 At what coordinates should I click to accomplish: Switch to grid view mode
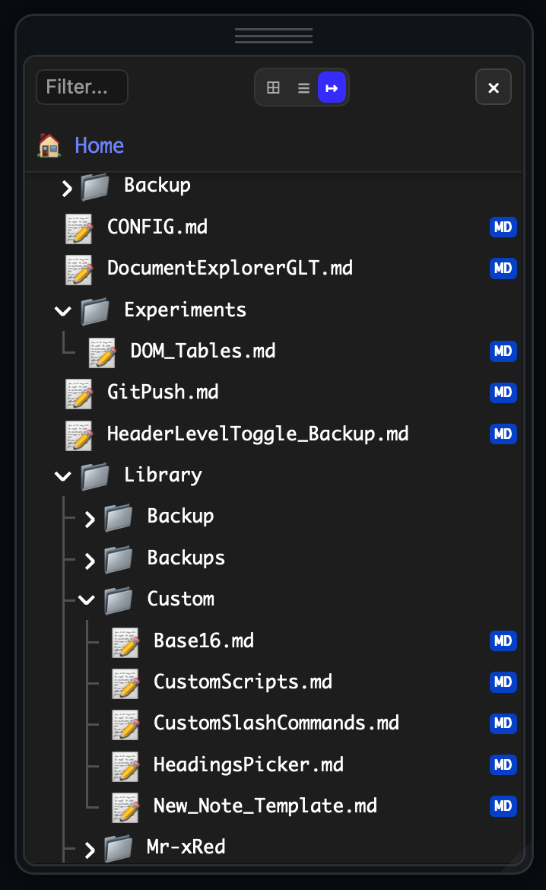[273, 88]
